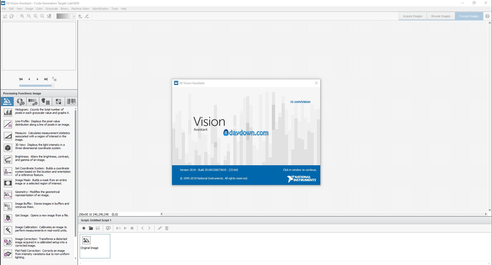Click the context help question mark icon

click(487, 16)
